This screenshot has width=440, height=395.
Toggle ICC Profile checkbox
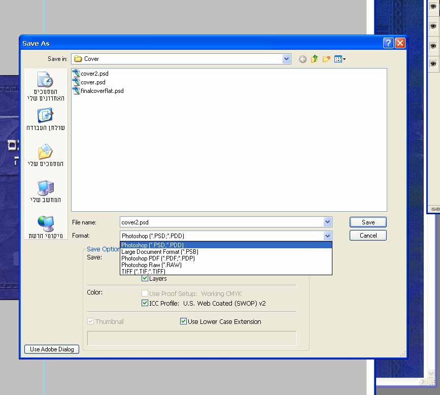point(145,303)
